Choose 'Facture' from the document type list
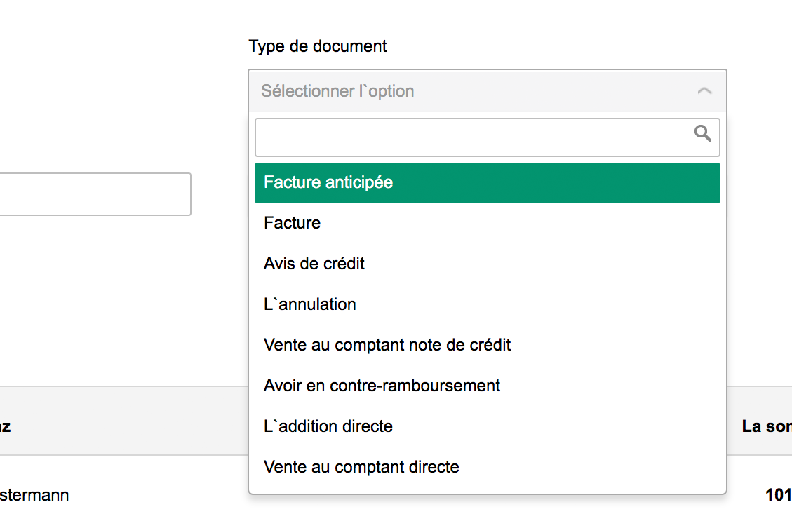This screenshot has height=528, width=792. pyautogui.click(x=293, y=223)
